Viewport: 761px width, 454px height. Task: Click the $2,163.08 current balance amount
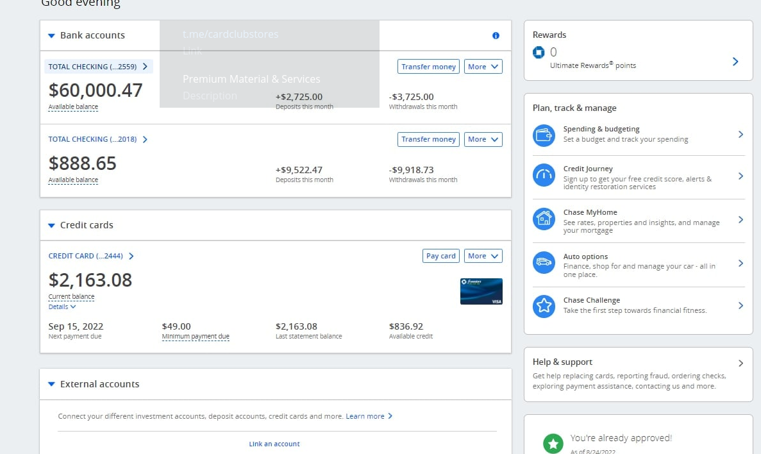90,280
